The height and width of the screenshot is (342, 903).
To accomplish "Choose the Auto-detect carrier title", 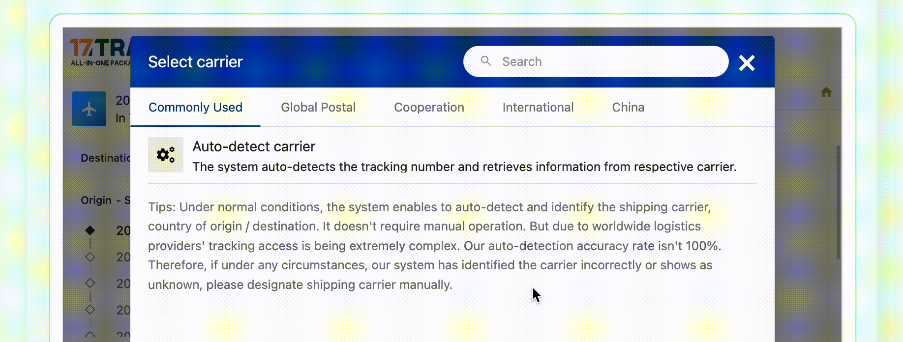I will (253, 146).
